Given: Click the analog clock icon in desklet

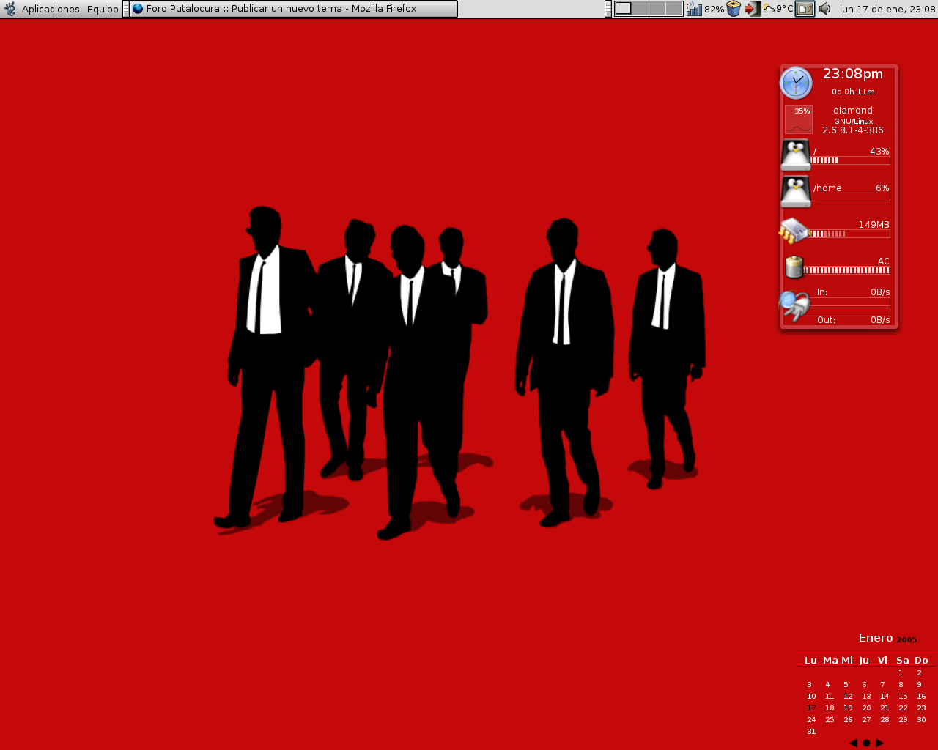Looking at the screenshot, I should click(x=796, y=83).
